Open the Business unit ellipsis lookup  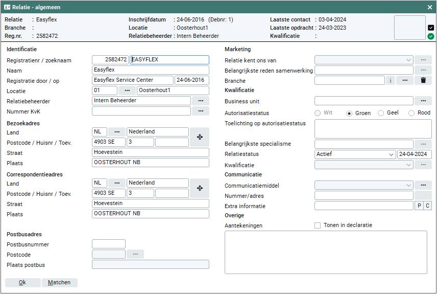(x=423, y=101)
